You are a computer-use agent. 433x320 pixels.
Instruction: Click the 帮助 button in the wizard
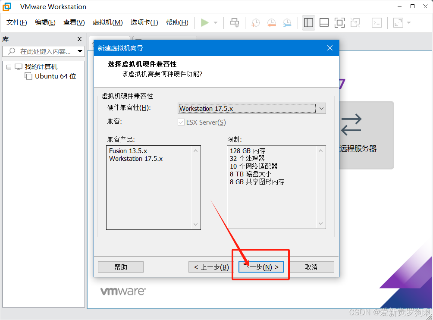[x=121, y=267]
